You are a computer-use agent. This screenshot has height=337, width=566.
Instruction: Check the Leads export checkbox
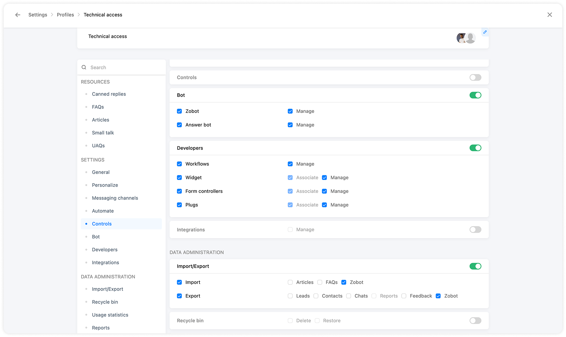click(x=290, y=296)
